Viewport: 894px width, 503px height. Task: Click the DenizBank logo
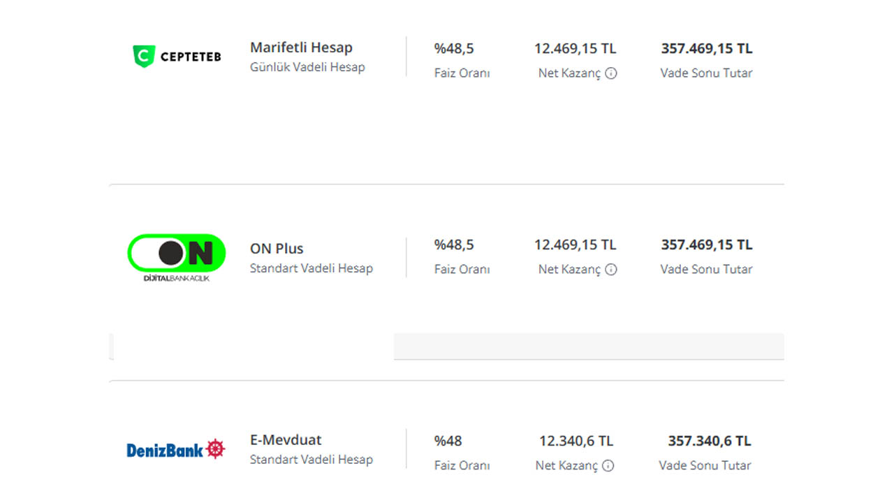click(176, 450)
